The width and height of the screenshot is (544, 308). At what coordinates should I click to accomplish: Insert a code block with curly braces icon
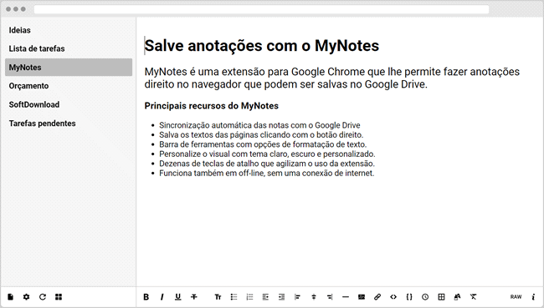coord(409,297)
